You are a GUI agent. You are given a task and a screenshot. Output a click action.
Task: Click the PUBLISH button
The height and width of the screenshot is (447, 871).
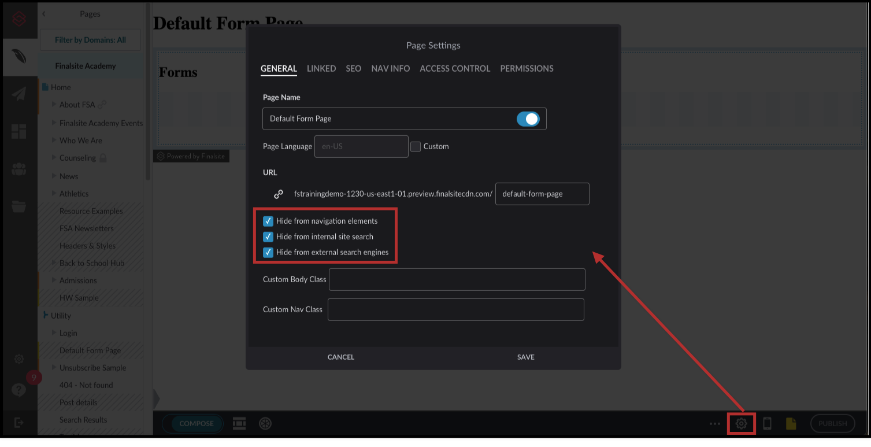[832, 423]
